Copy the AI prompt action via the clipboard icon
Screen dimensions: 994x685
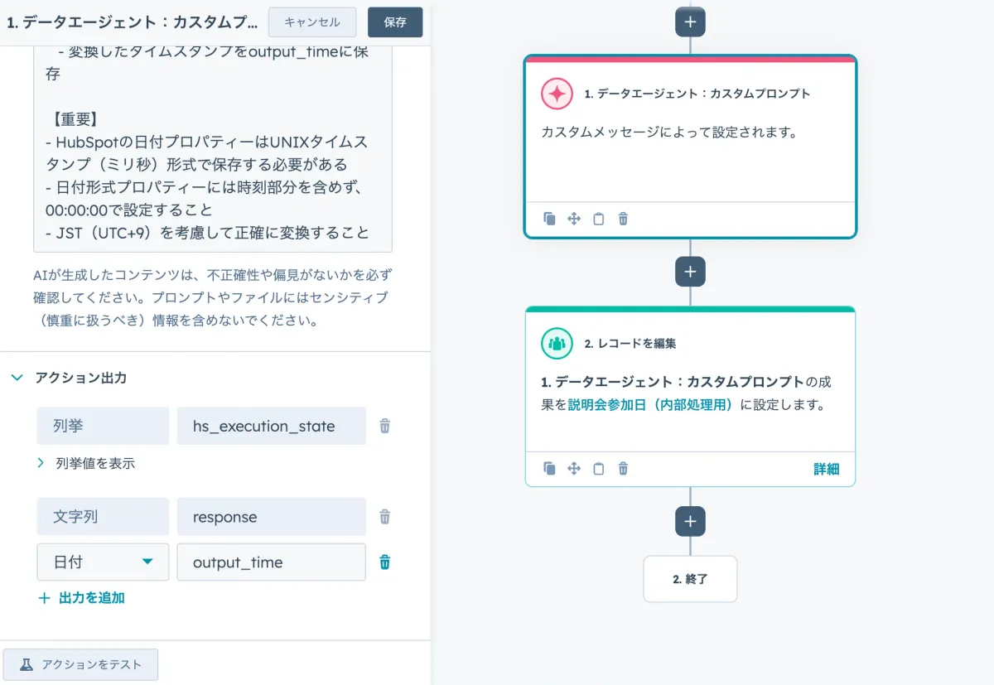[598, 219]
